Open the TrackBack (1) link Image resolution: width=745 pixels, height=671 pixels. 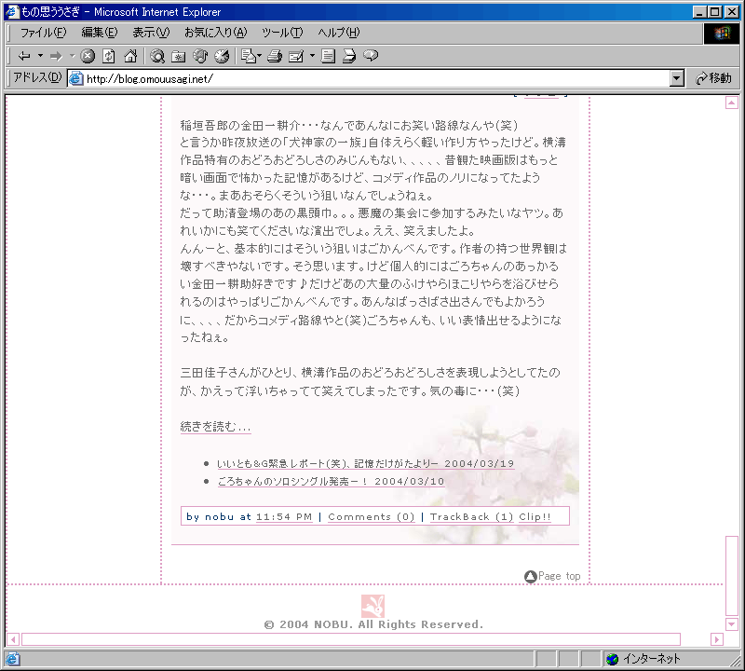[471, 517]
